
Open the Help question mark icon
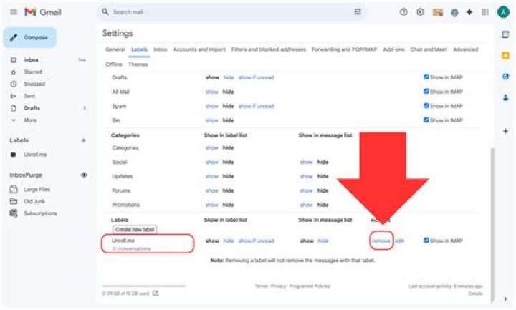403,12
